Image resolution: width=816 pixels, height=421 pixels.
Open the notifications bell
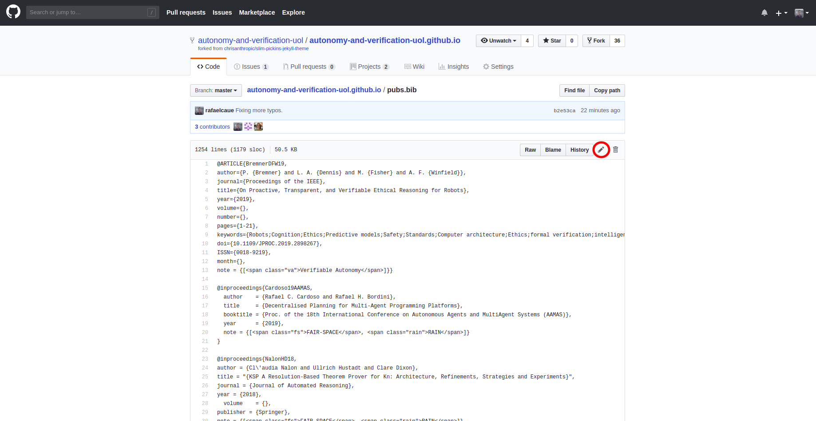coord(764,13)
